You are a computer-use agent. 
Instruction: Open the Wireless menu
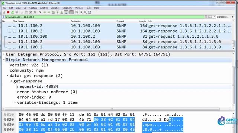[79, 8]
